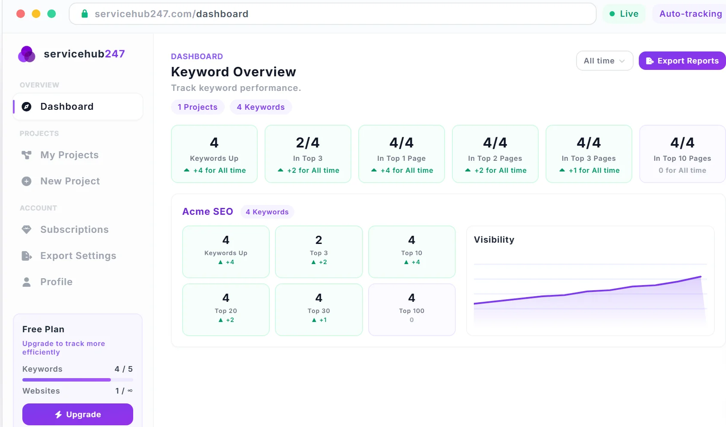726x427 pixels.
Task: Click the New Project plus icon
Action: tap(27, 181)
